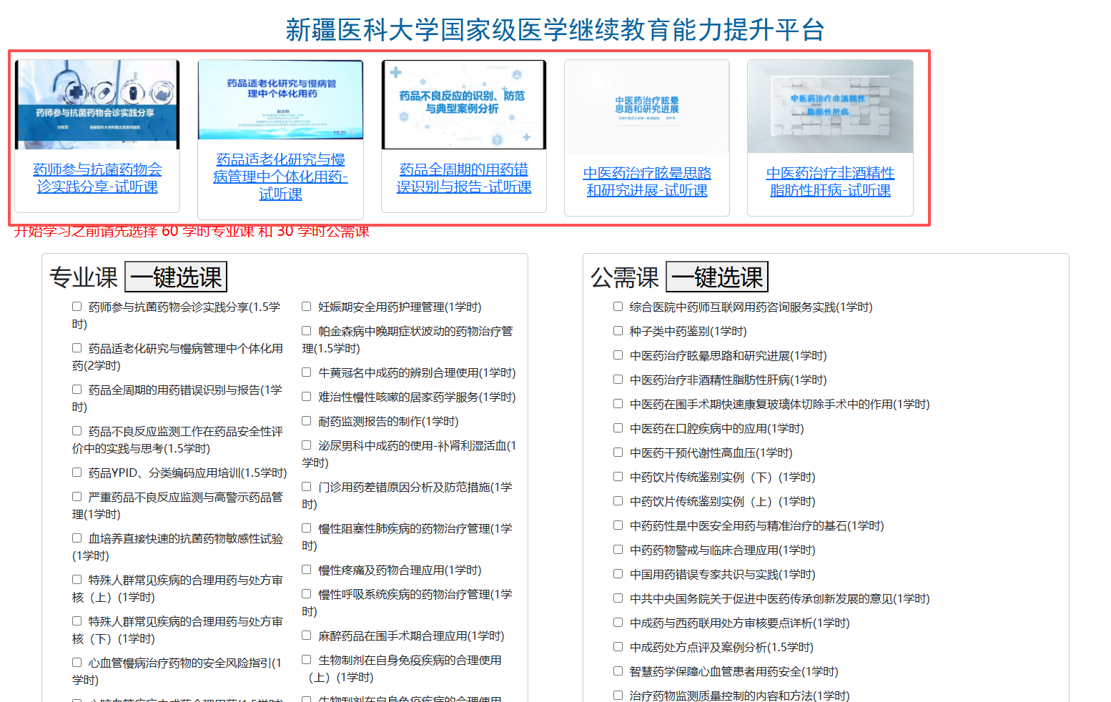The height and width of the screenshot is (702, 1111).
Task: Tick the 中医药干预代谢性高血压 checkbox
Action: coord(618,453)
